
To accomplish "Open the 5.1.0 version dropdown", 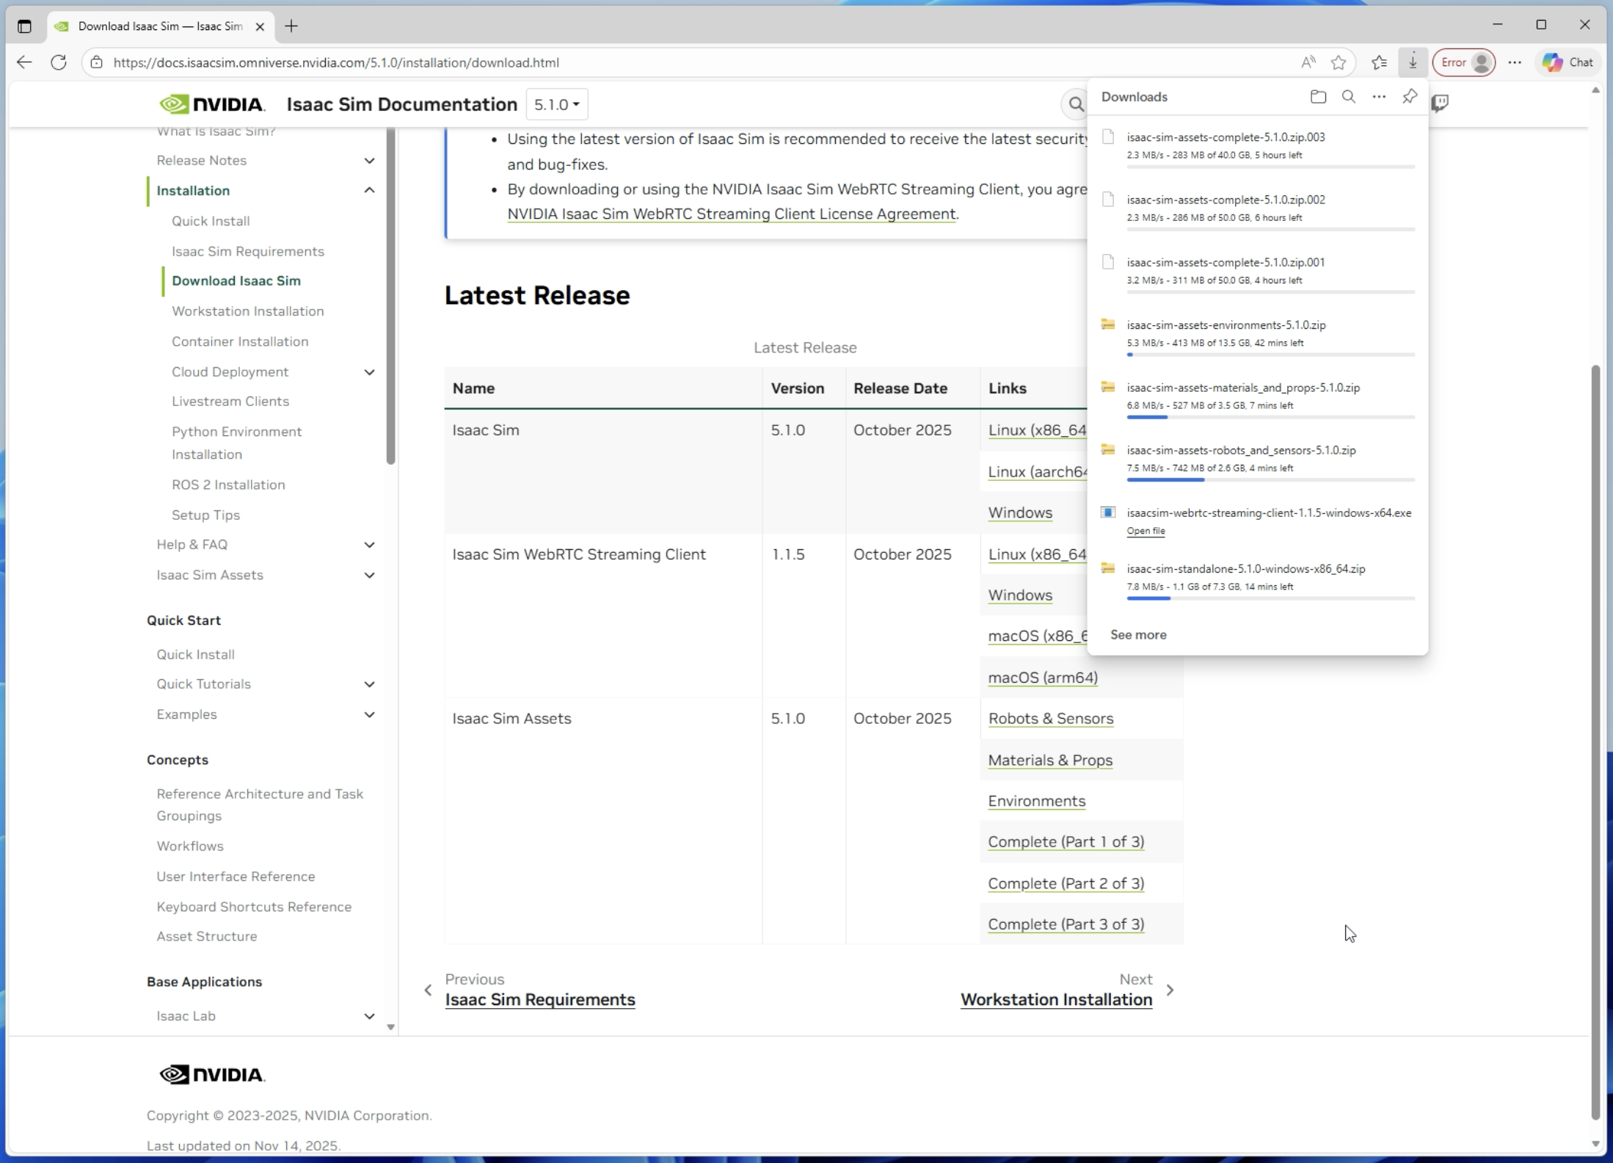I will [556, 104].
